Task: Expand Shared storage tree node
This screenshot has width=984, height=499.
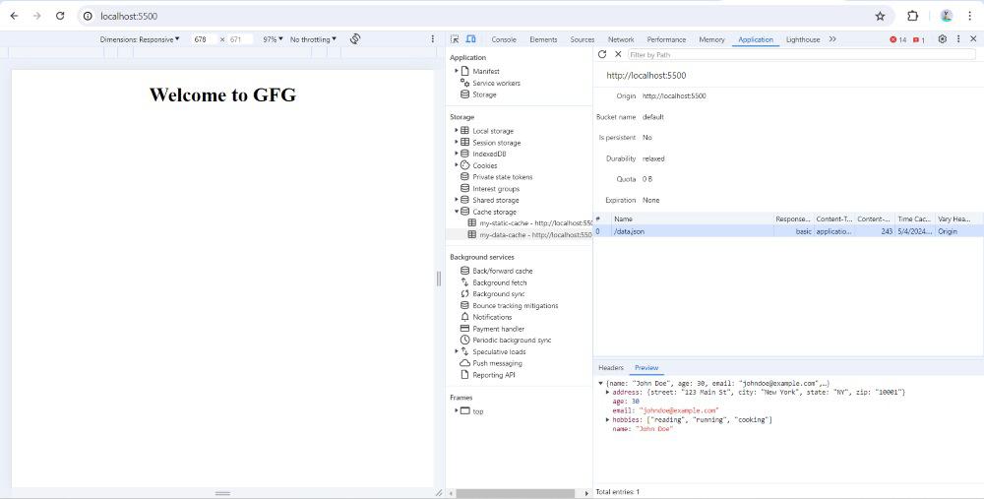Action: point(457,200)
